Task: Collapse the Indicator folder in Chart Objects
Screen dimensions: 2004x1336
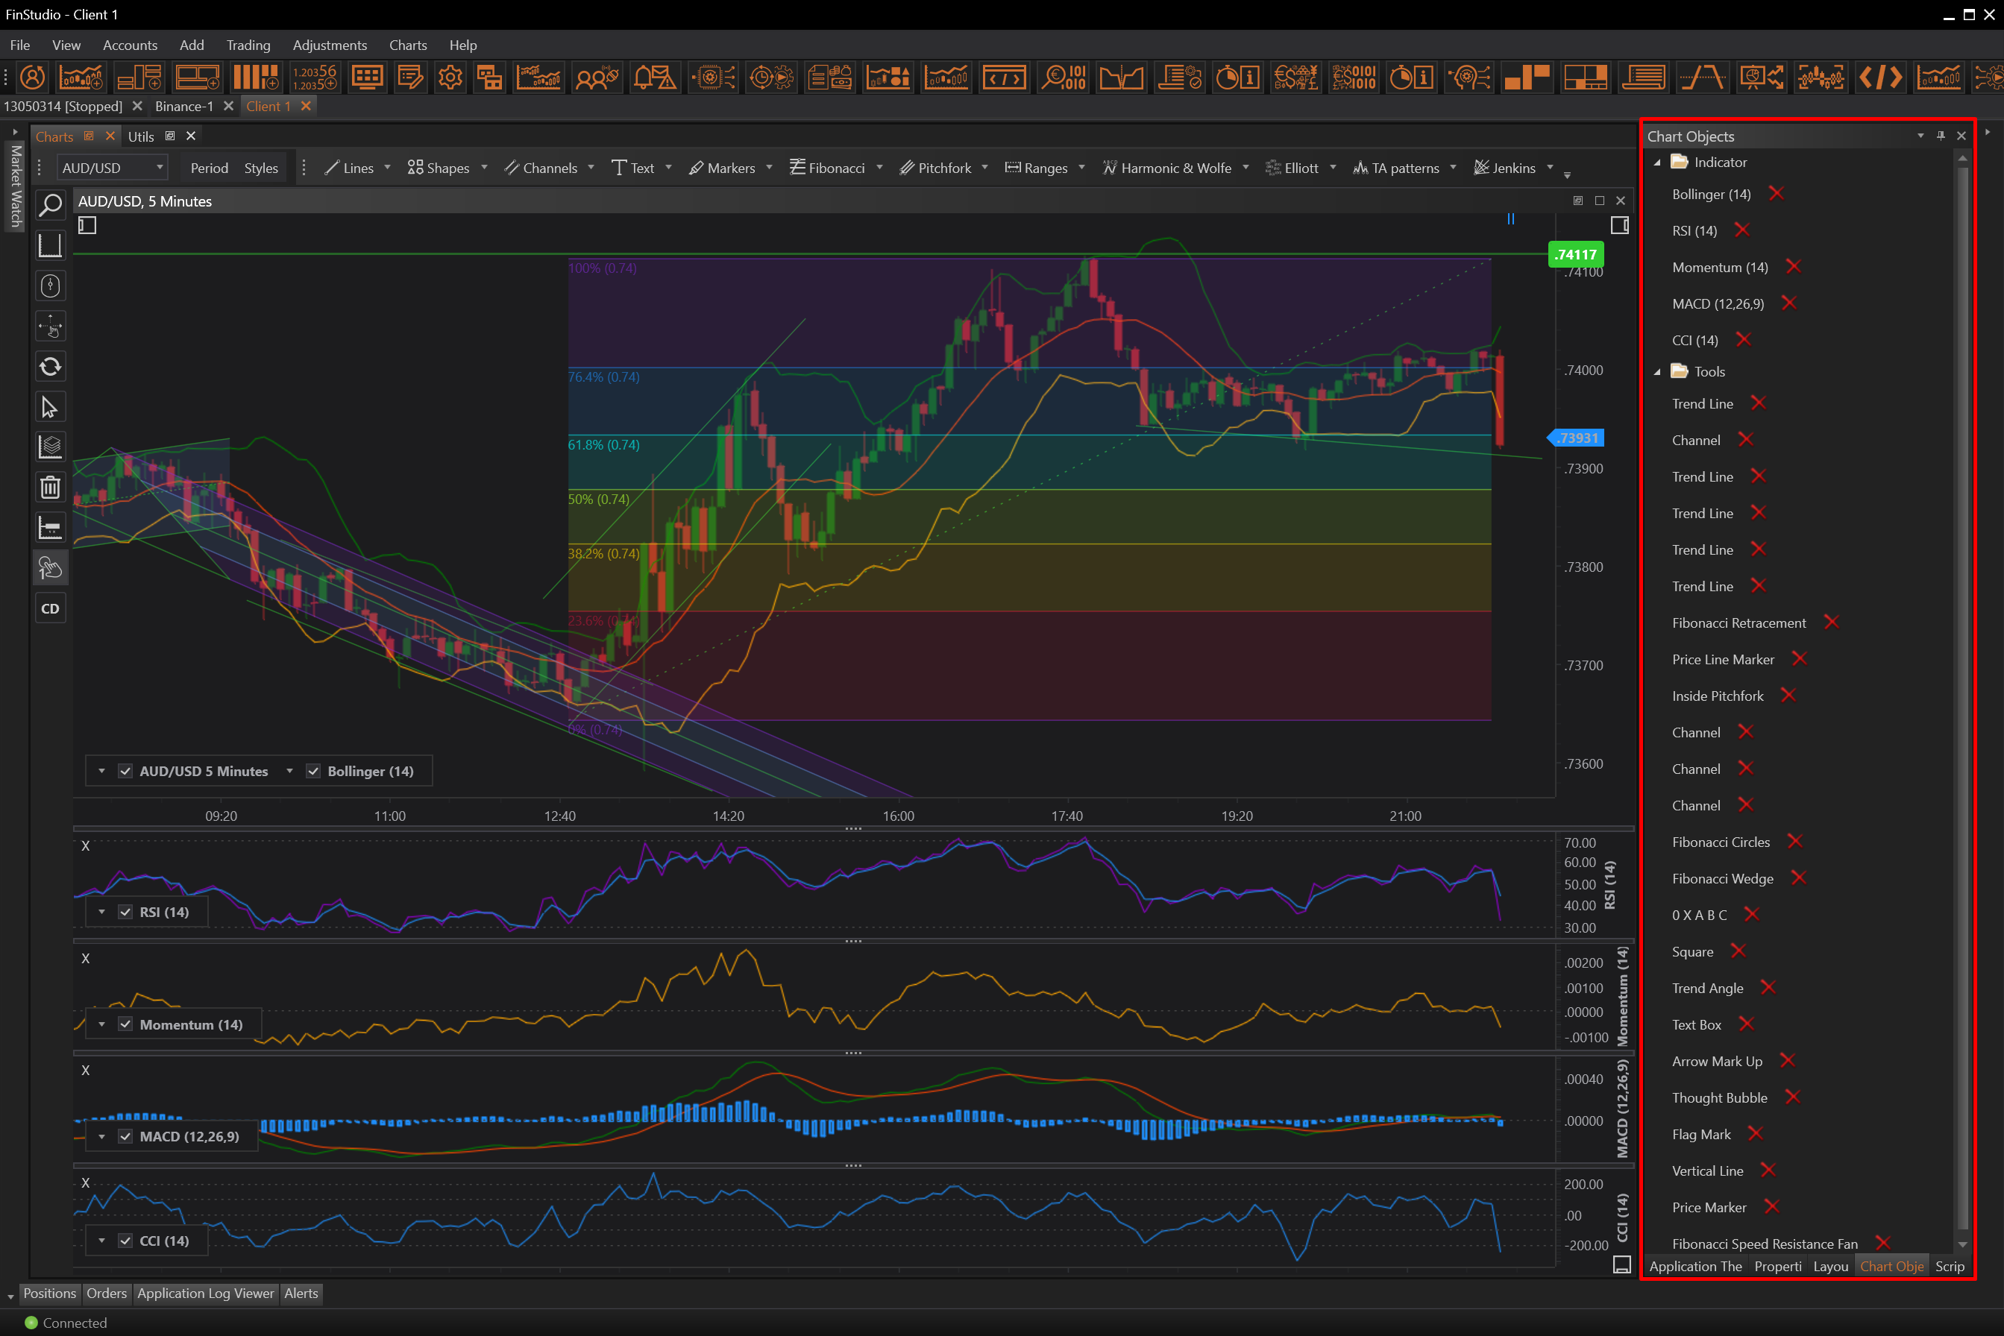Action: (1656, 162)
